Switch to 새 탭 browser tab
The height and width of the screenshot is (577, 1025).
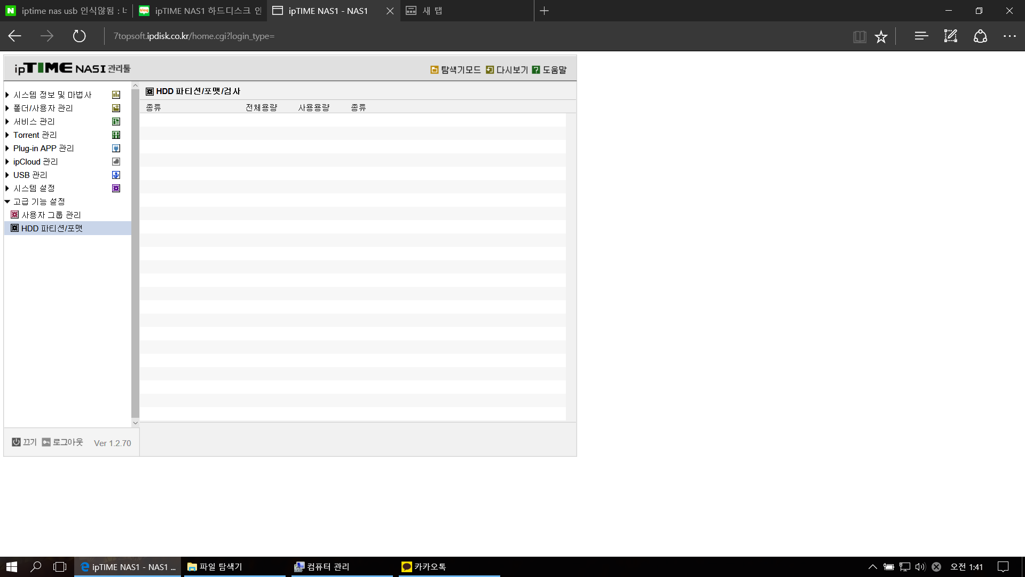467,11
